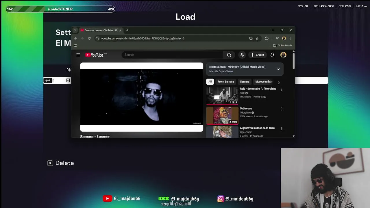Go to the YouTube home logo

click(94, 55)
